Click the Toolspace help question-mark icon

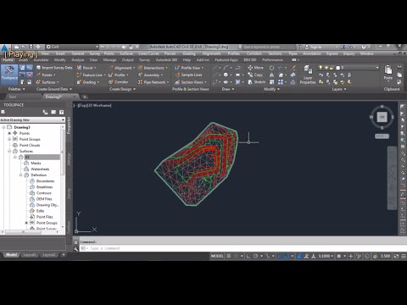61,112
